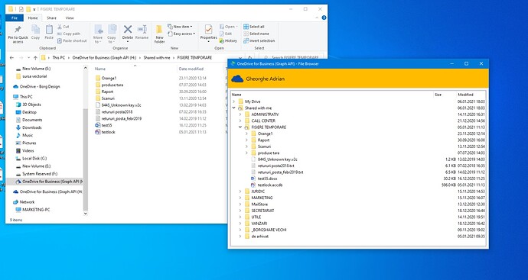Click the Move to icon
The height and width of the screenshot is (280, 528).
98,30
